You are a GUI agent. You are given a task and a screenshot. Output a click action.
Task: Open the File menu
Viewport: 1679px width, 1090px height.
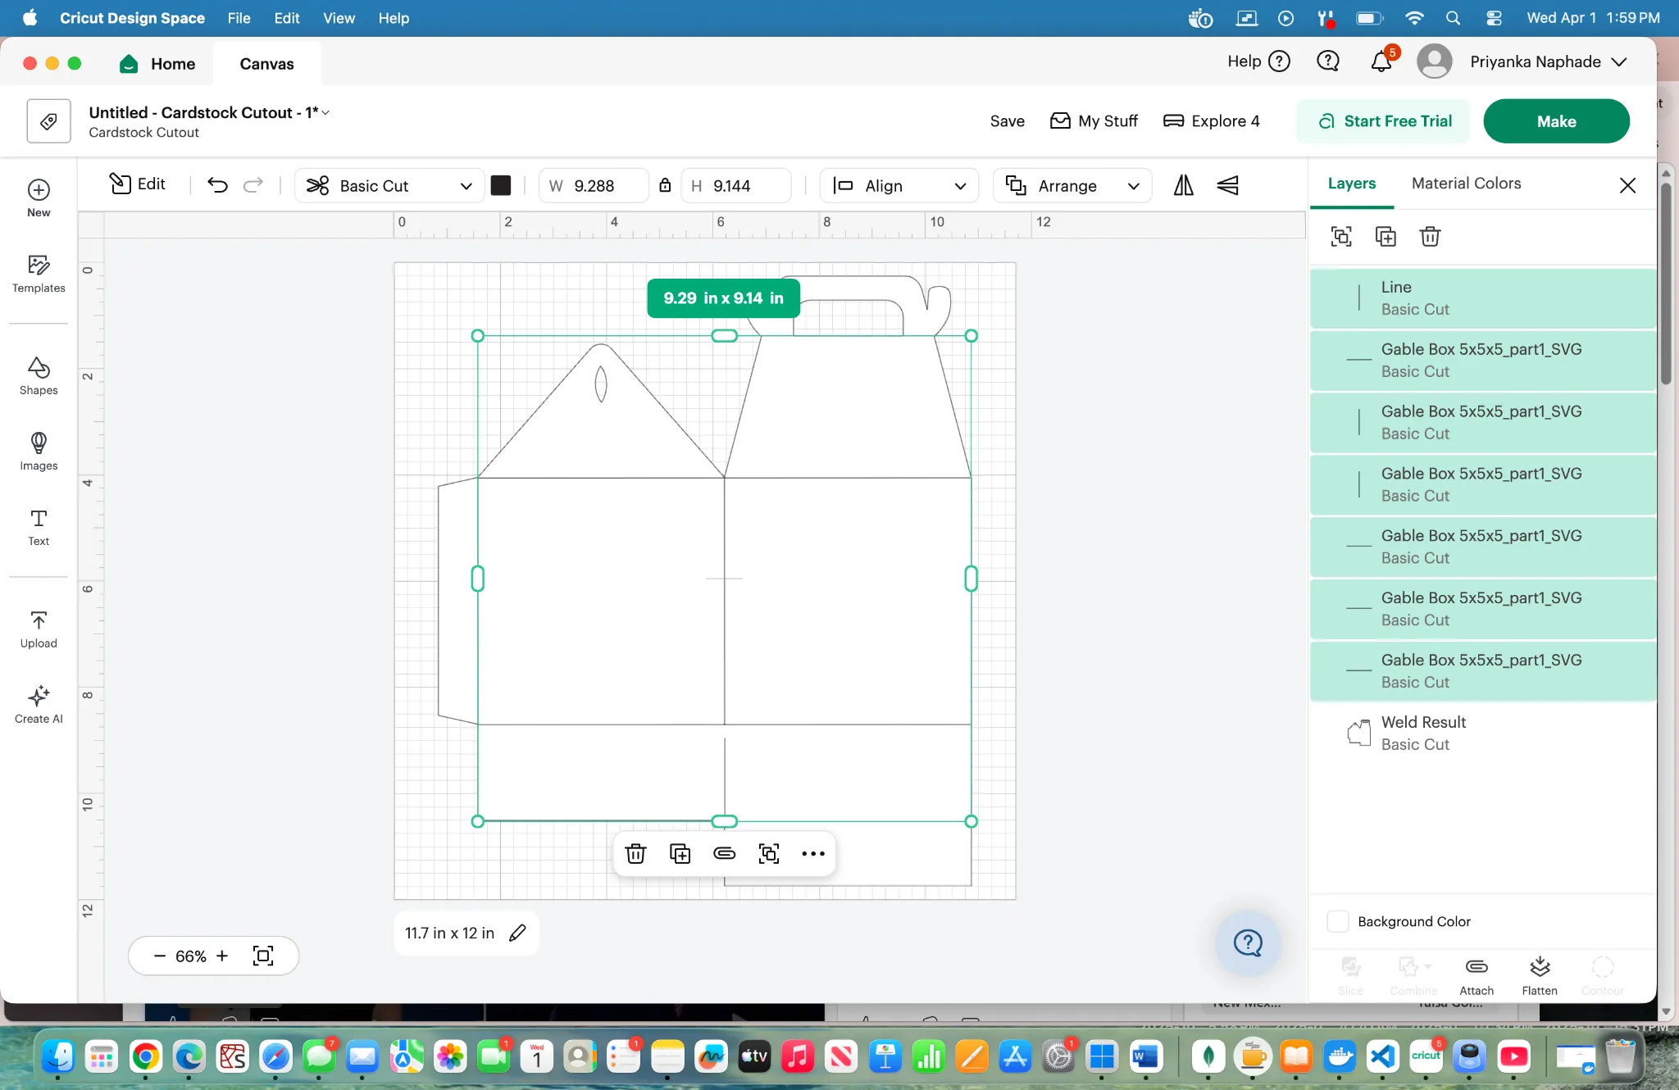click(239, 18)
